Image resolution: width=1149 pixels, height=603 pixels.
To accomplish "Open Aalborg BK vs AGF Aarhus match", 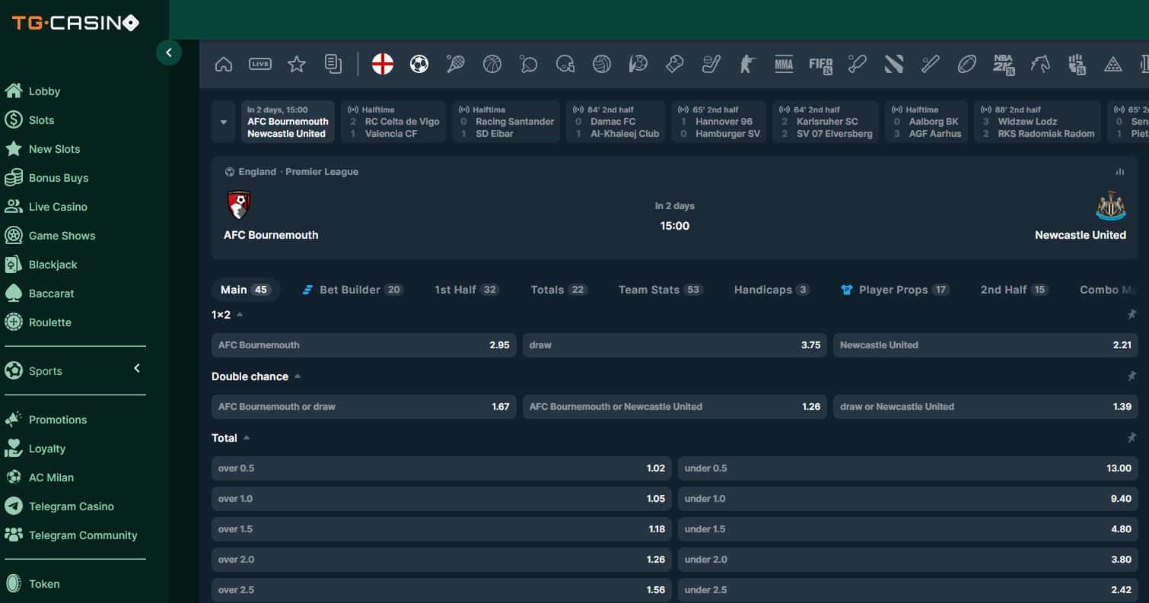I will pos(926,122).
